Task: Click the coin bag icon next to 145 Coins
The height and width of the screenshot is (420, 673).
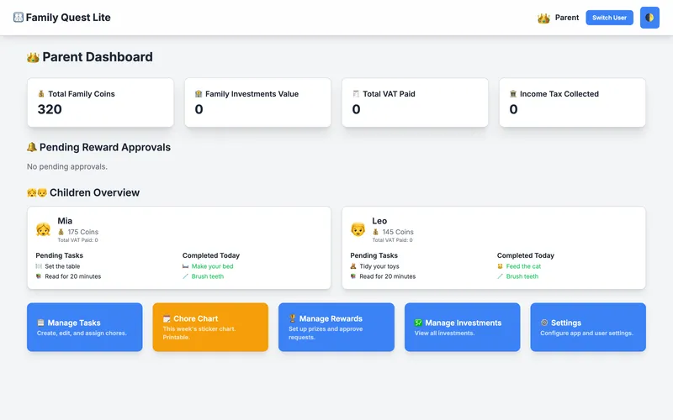Action: 375,232
